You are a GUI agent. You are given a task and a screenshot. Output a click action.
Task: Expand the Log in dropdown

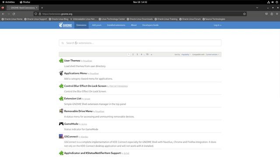point(217,25)
